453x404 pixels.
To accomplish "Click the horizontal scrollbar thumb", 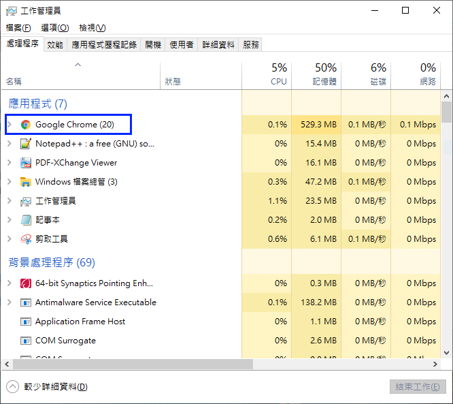I will point(133,364).
